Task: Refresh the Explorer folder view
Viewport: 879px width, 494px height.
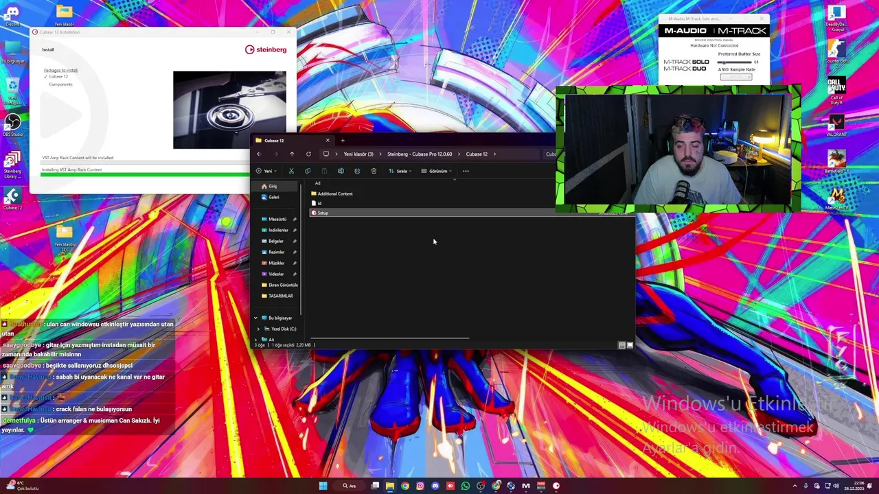Action: [308, 154]
